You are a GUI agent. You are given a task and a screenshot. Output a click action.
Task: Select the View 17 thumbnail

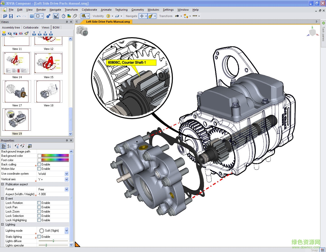[17, 91]
